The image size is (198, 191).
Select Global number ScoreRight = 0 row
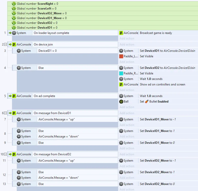pyautogui.click(x=103, y=4)
